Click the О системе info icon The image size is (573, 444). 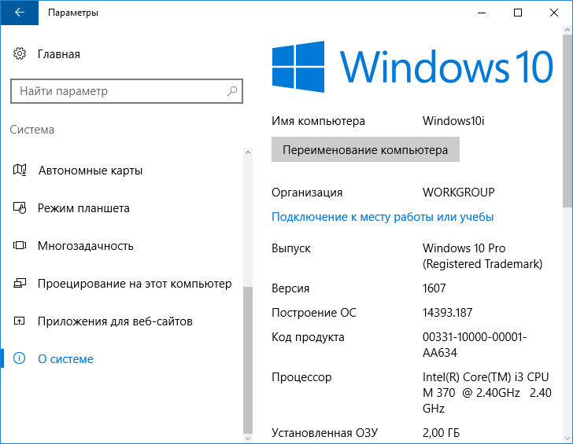[x=20, y=359]
